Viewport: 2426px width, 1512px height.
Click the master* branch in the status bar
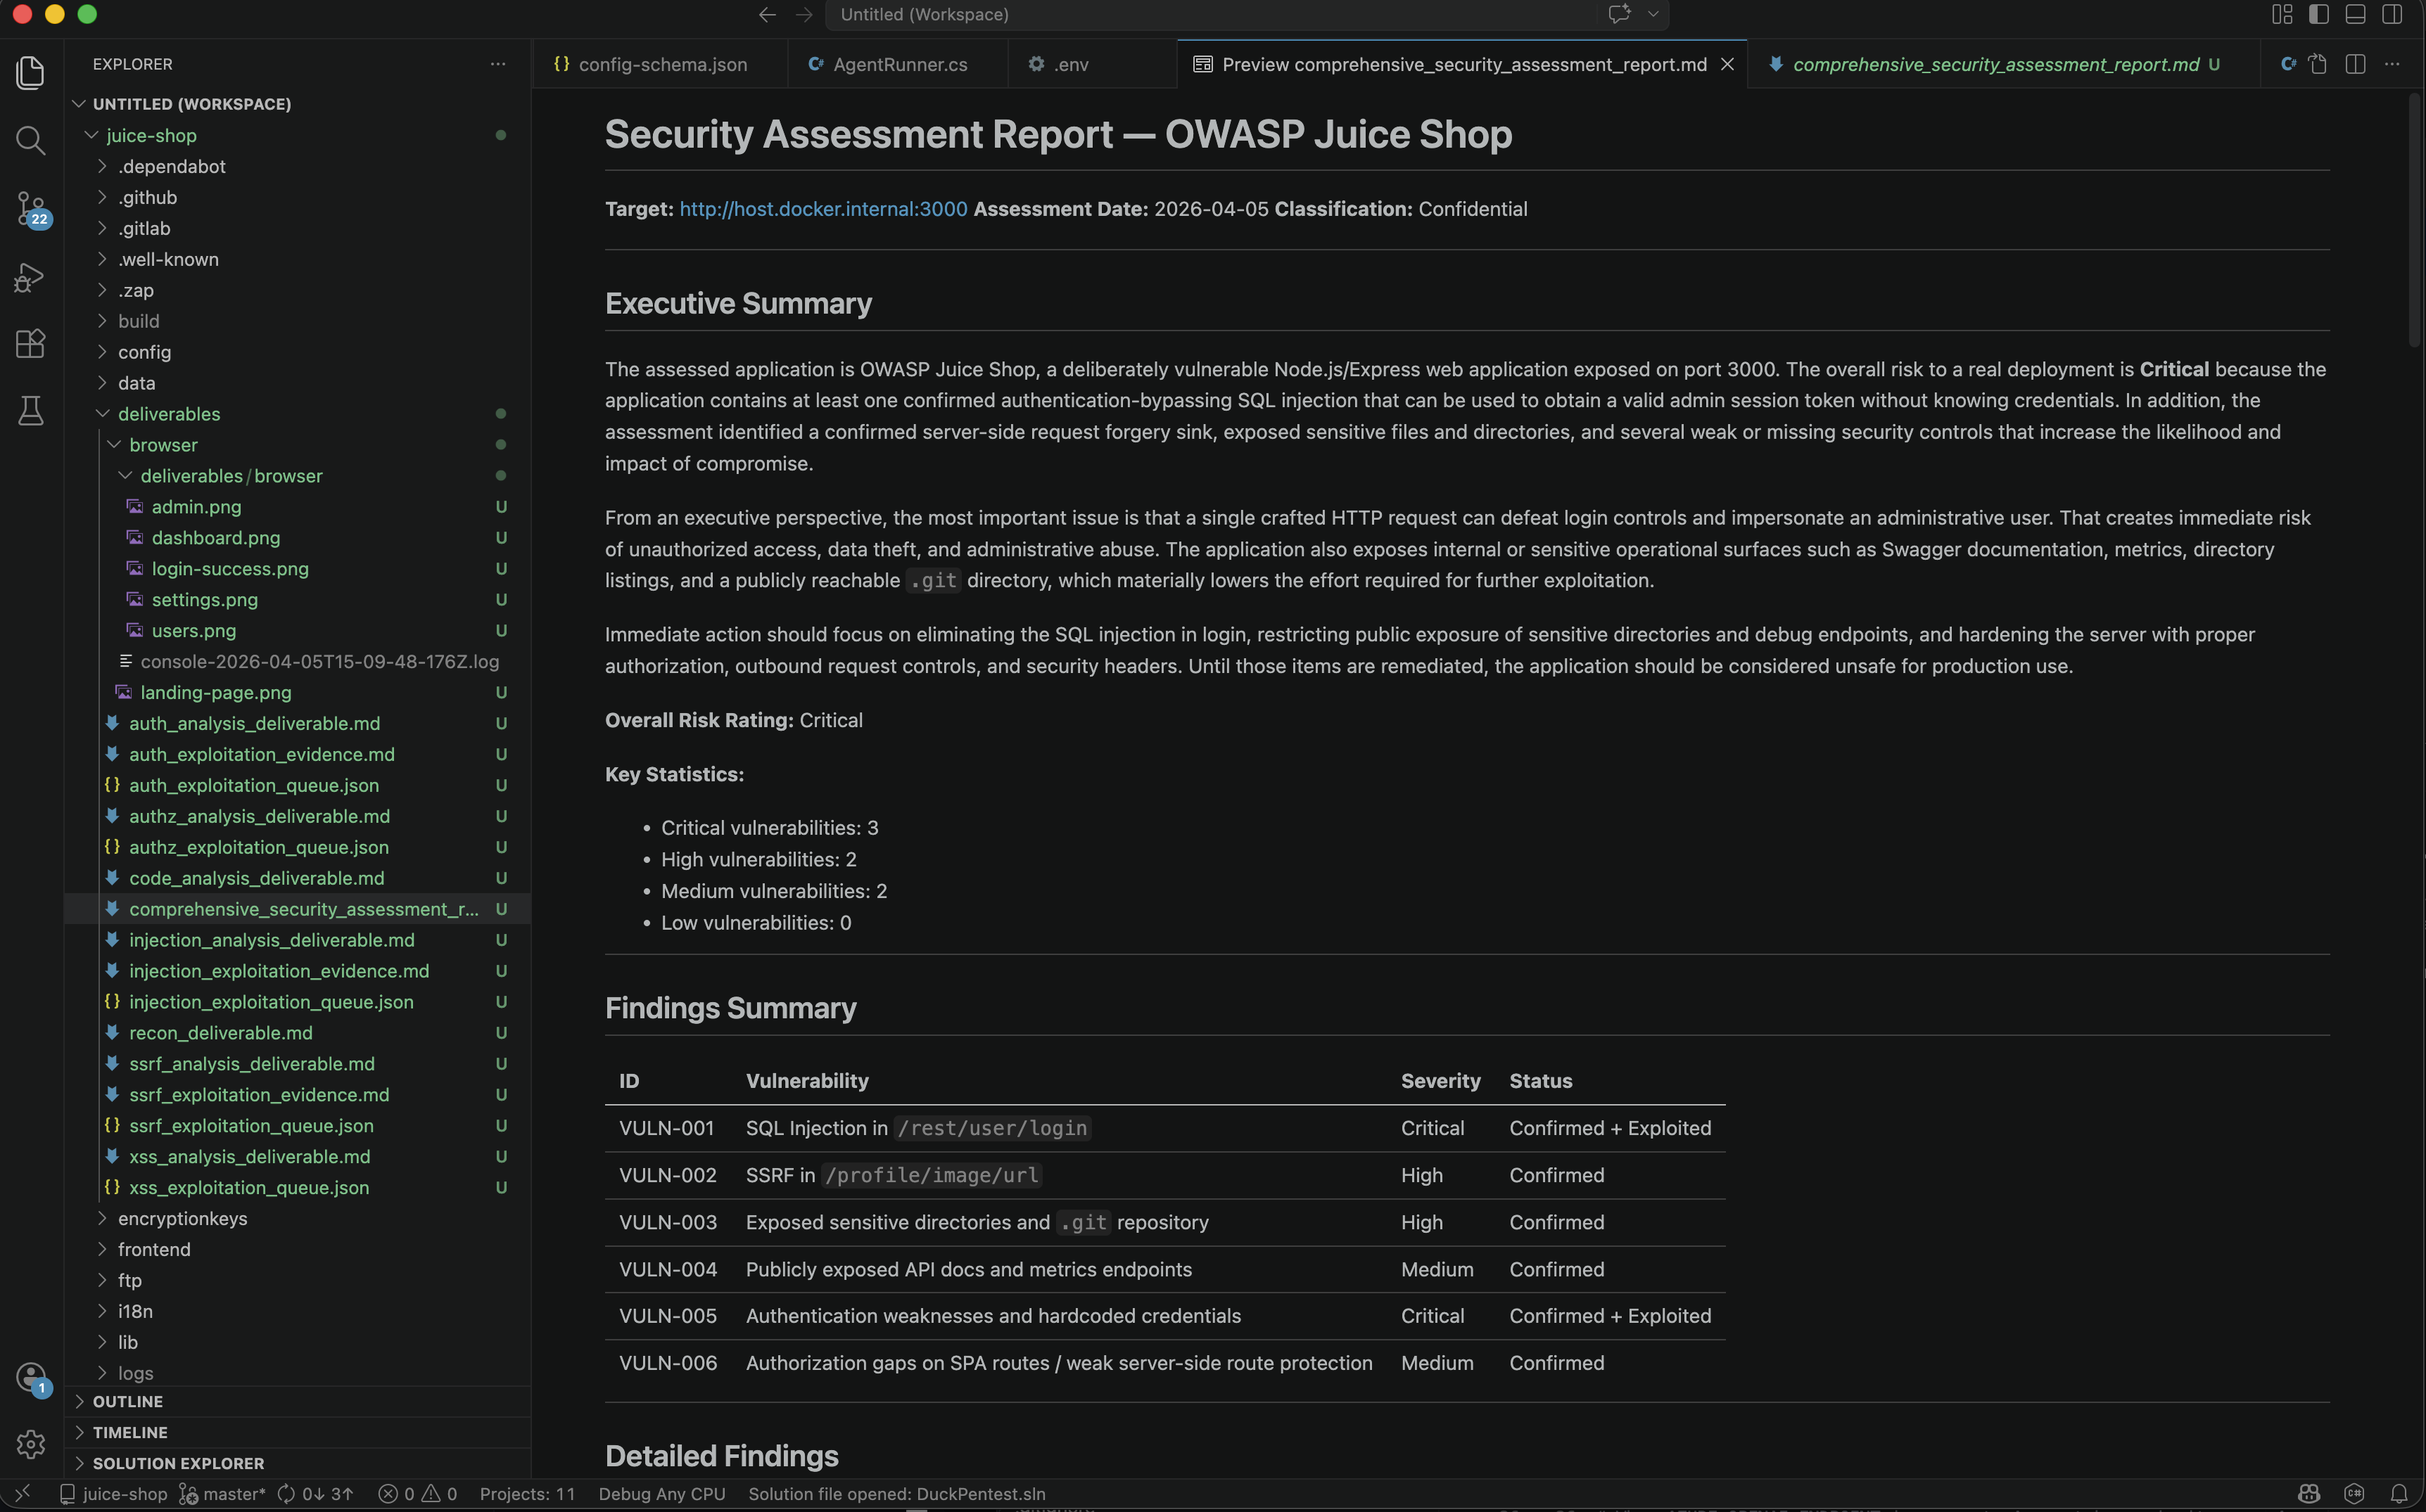(223, 1494)
